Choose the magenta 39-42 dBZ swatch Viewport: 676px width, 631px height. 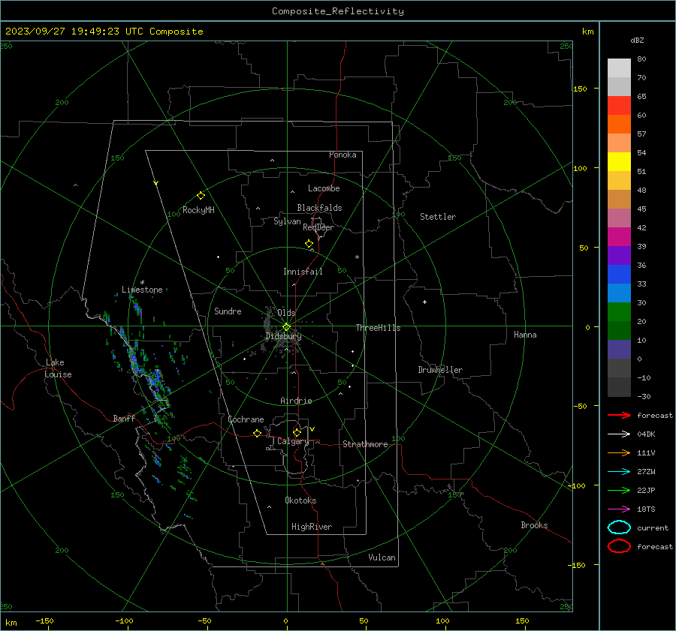(619, 237)
